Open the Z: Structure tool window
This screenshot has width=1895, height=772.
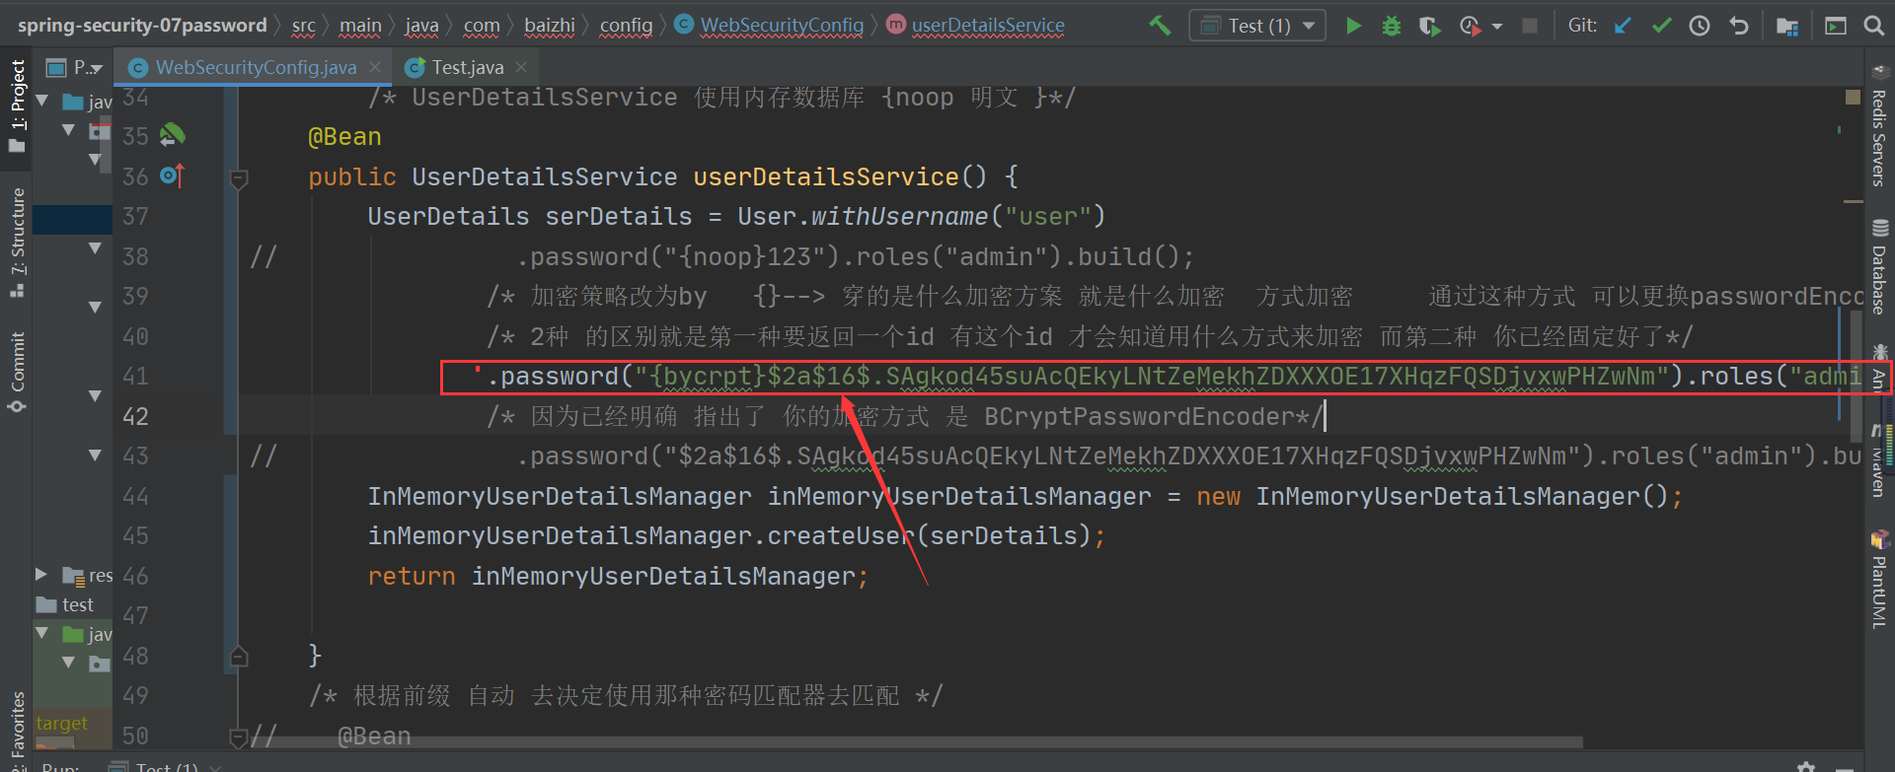click(x=17, y=243)
